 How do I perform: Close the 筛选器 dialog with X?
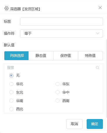pos(100,8)
